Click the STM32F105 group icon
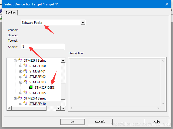Viewport: 173px width, 129px height. 25,92
